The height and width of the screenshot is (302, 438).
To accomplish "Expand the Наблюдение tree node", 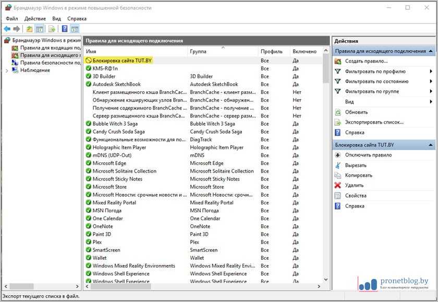I will click(6, 70).
